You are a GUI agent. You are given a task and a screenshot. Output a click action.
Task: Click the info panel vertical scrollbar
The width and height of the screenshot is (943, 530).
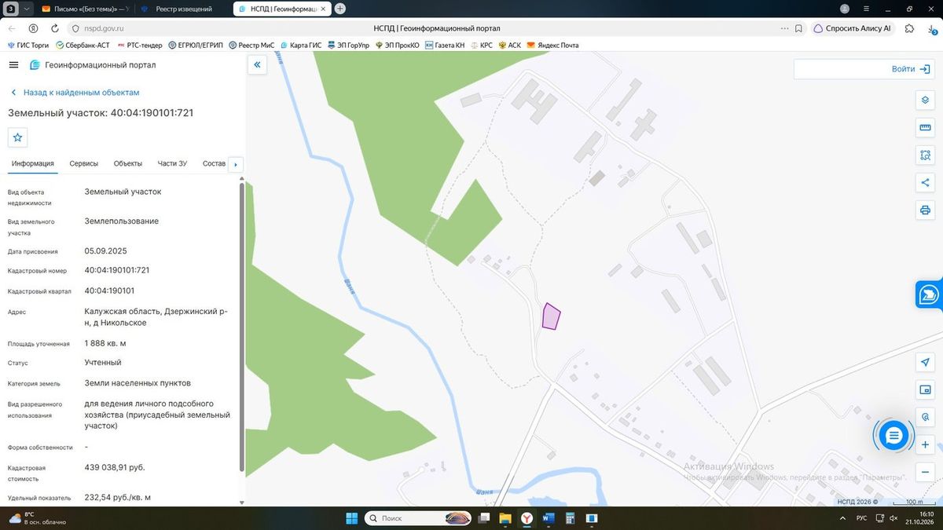pos(241,326)
